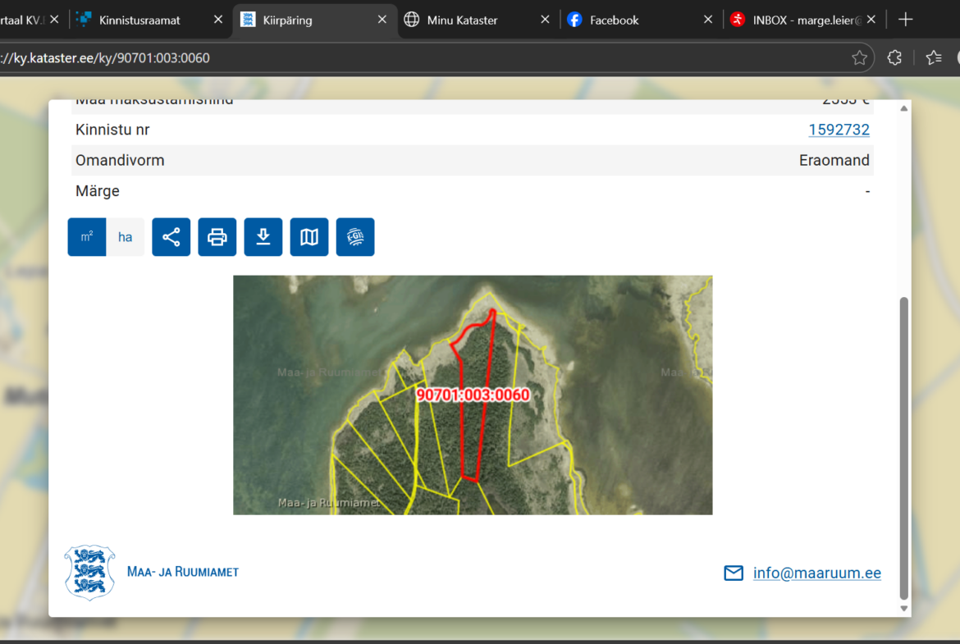Open browser extensions puzzle icon
The image size is (960, 644).
(894, 57)
